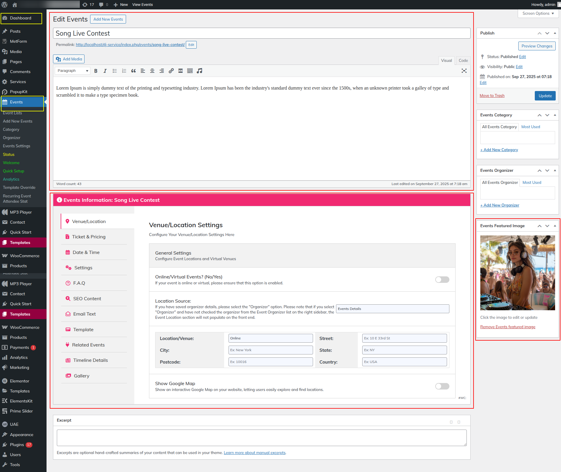The height and width of the screenshot is (472, 561).
Task: Click the Insert link icon
Action: (171, 71)
